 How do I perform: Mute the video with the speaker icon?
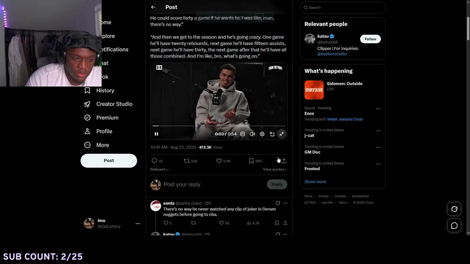click(252, 134)
